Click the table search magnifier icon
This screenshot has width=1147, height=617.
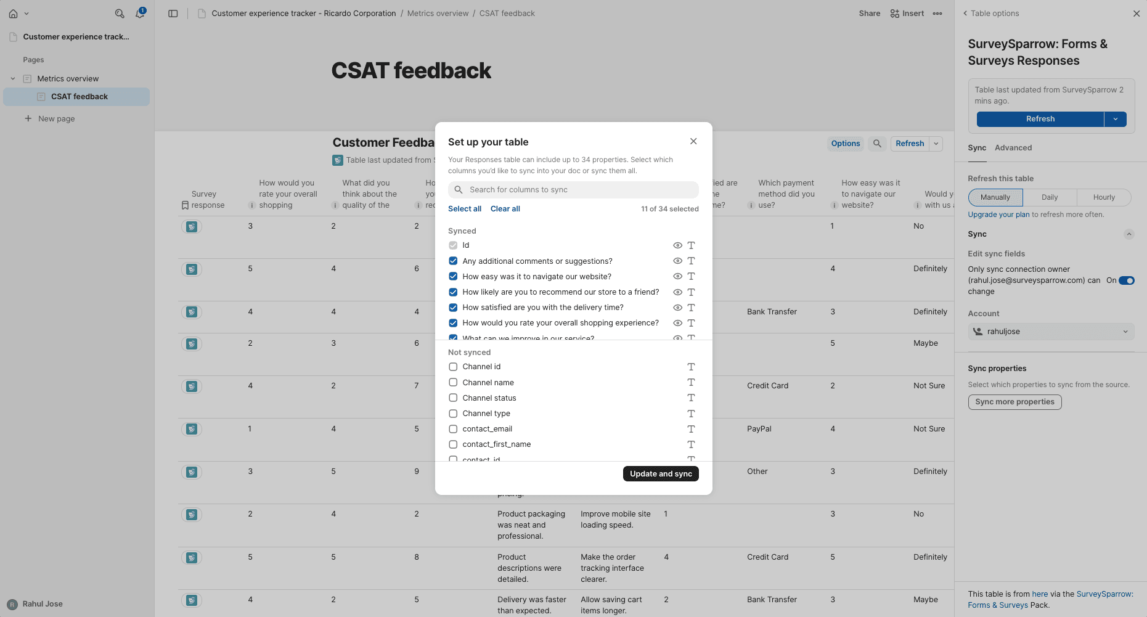click(877, 144)
